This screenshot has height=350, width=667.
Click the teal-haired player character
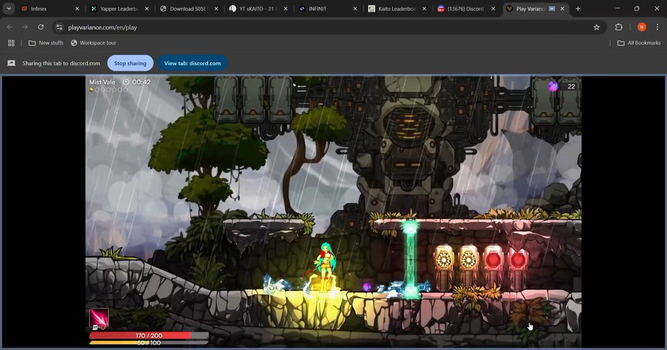click(x=326, y=266)
